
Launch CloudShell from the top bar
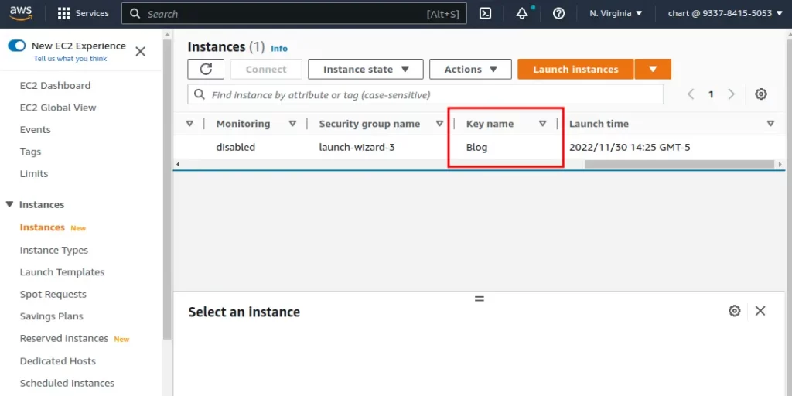click(x=486, y=14)
